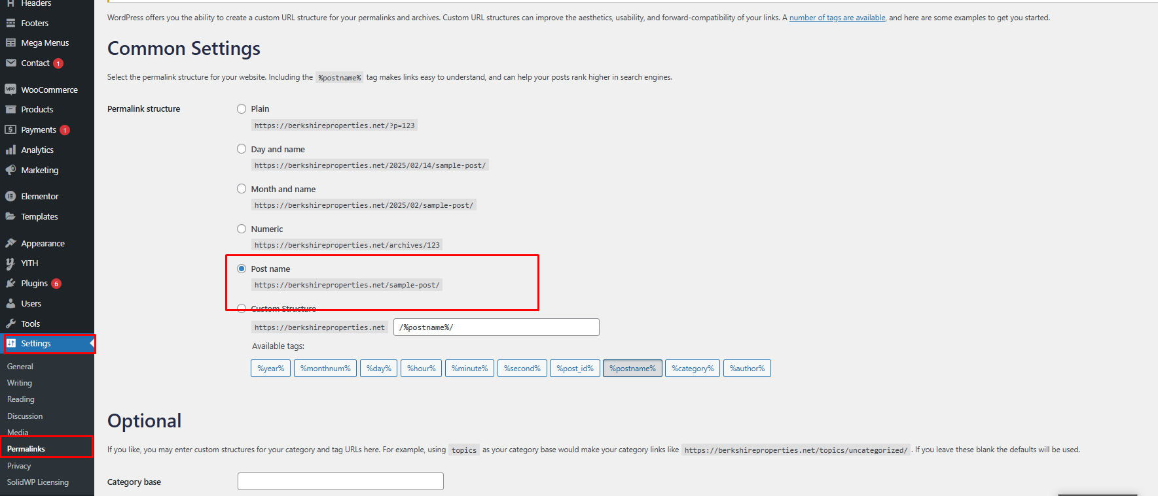The height and width of the screenshot is (496, 1158).
Task: Click the Settings sliders icon
Action: tap(11, 343)
